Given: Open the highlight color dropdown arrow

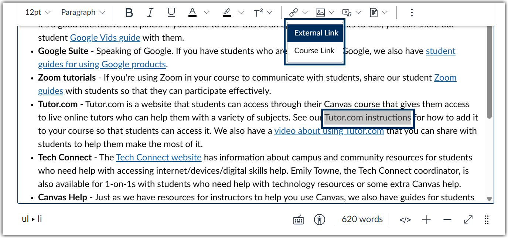Looking at the screenshot, I should point(241,13).
